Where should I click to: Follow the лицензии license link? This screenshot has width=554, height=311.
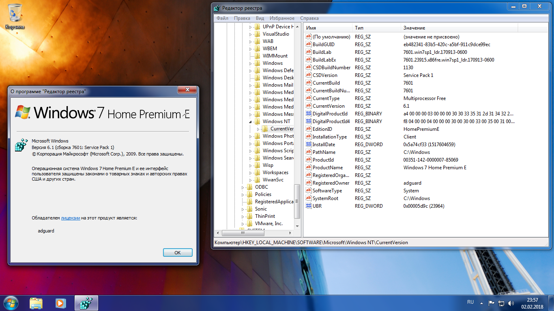[70, 218]
